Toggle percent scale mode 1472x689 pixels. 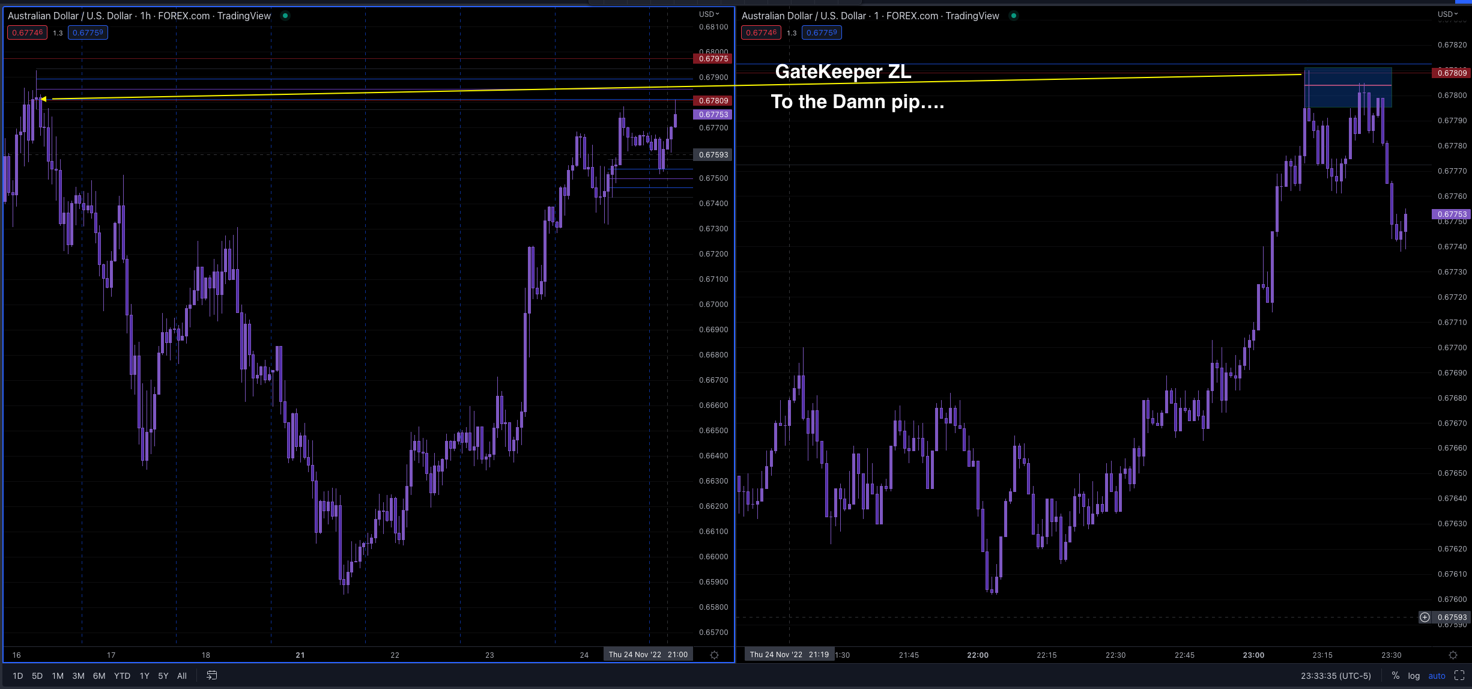pos(1395,675)
